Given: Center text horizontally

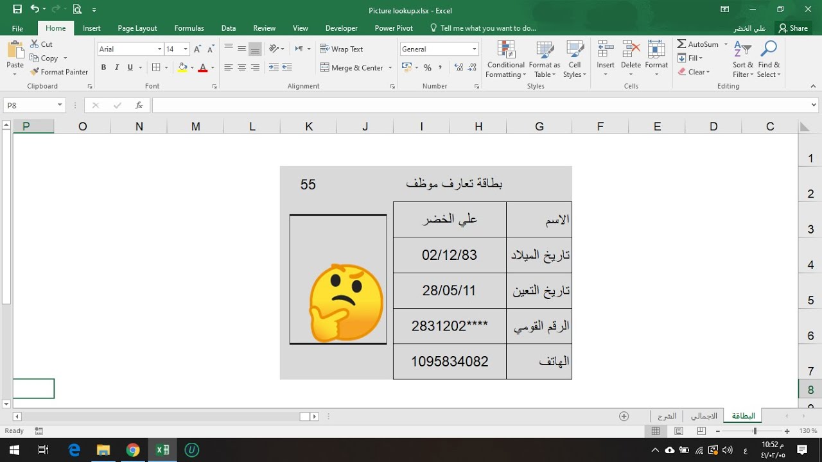Looking at the screenshot, I should [x=241, y=67].
